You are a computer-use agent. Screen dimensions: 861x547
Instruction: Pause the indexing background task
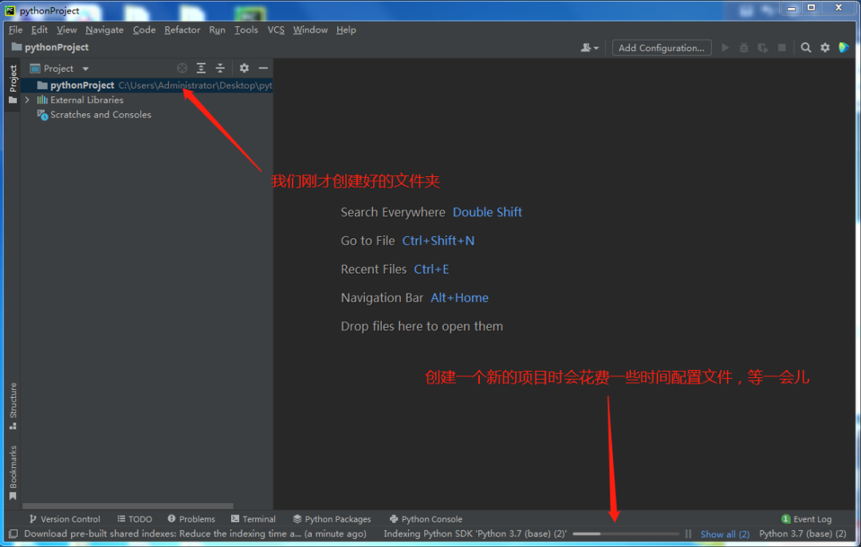[x=688, y=533]
